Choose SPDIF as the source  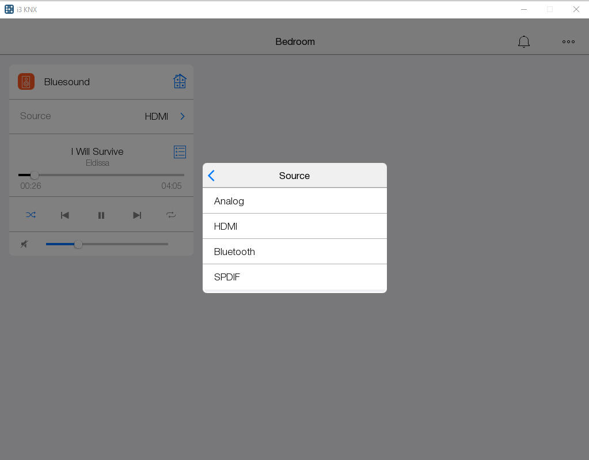294,277
